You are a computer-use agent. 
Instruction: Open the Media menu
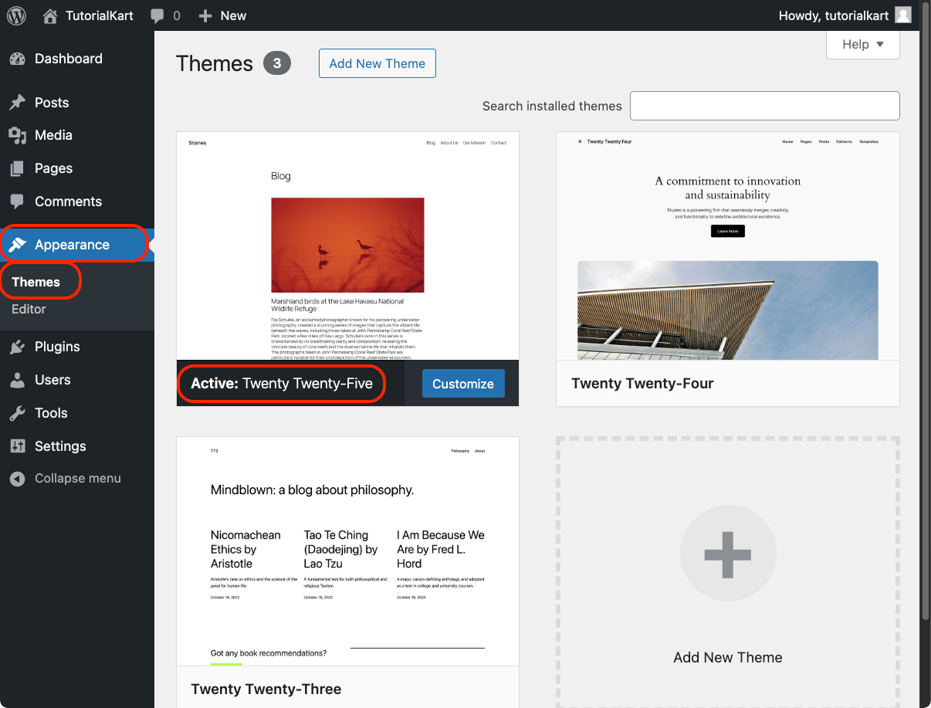point(77,135)
